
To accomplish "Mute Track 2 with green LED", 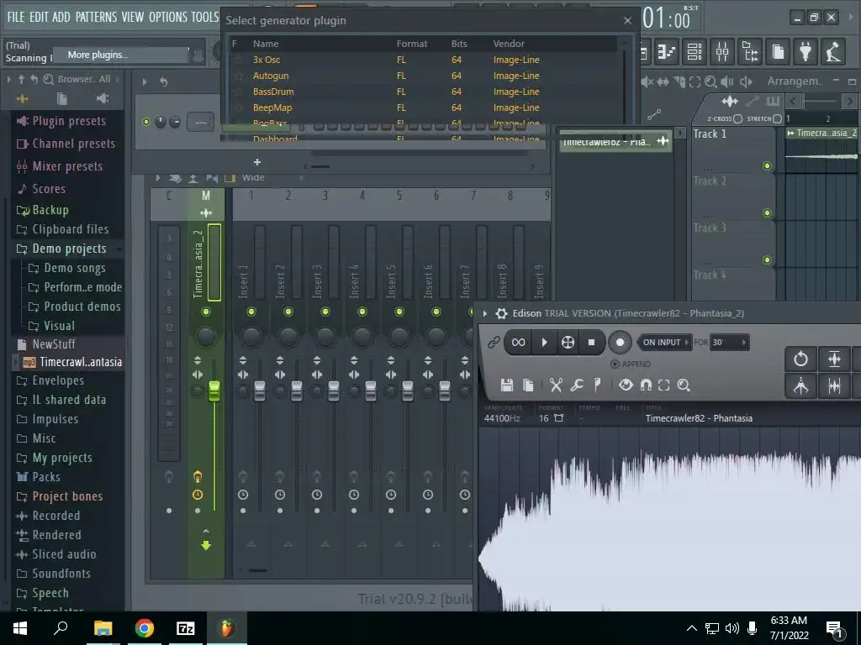I will coord(767,212).
